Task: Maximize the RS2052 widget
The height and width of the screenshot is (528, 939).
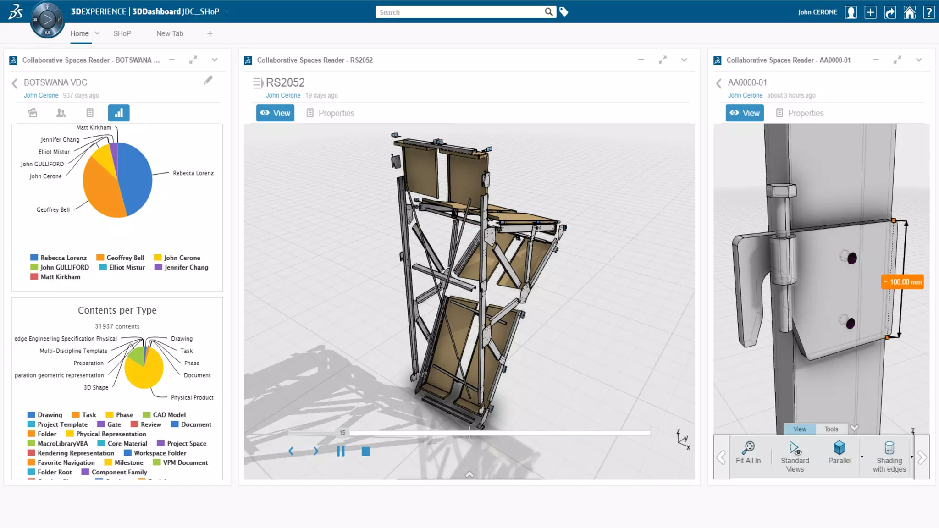Action: coord(663,60)
